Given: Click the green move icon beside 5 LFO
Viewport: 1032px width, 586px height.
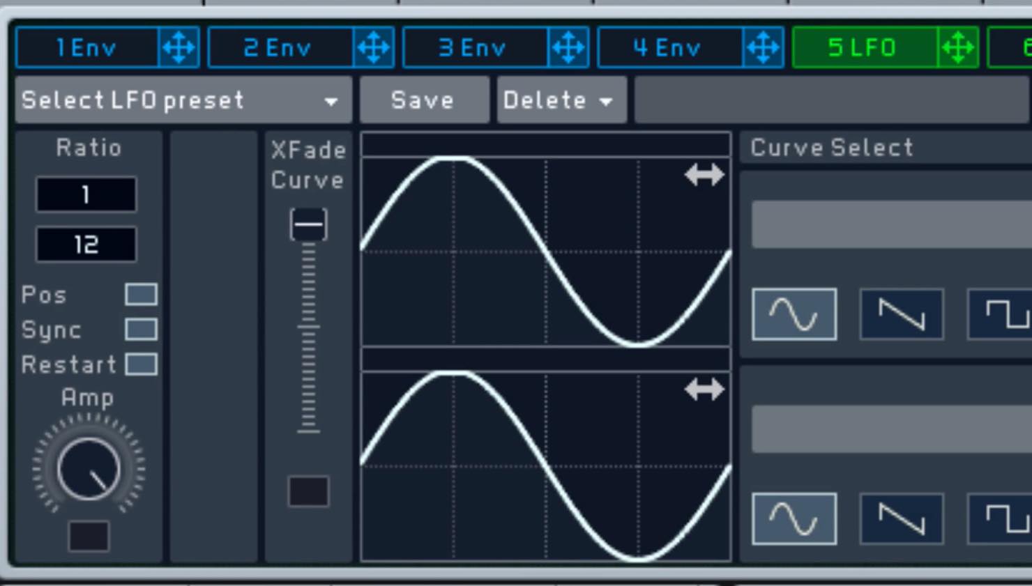Looking at the screenshot, I should click(958, 48).
